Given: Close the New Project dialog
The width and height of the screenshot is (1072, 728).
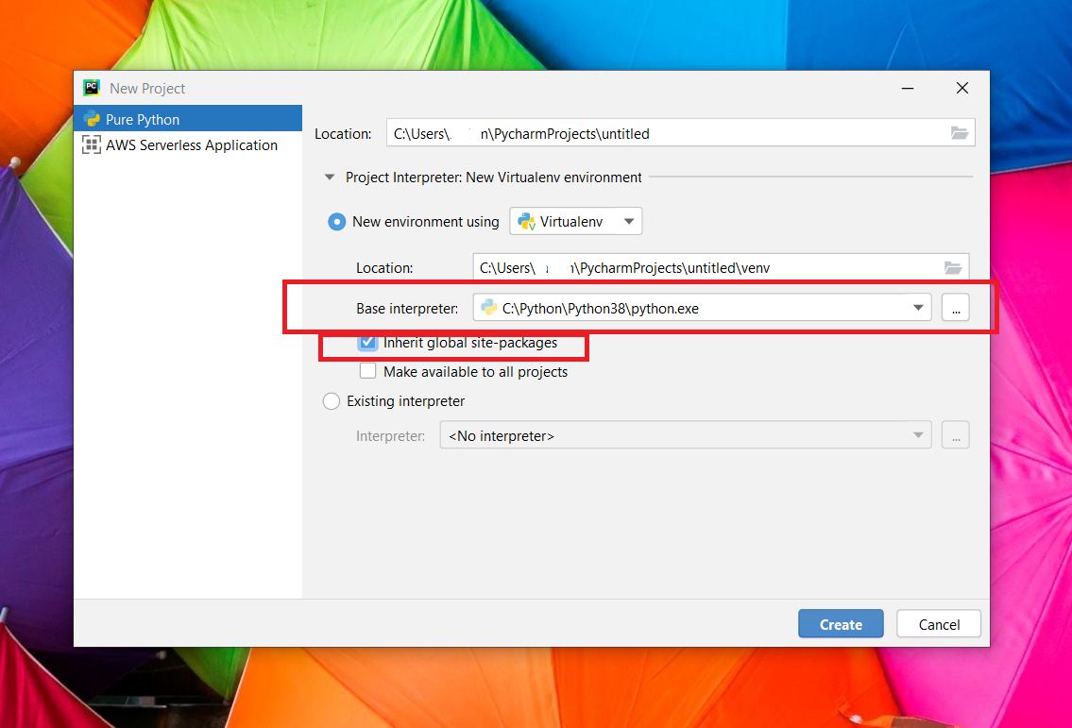Looking at the screenshot, I should 961,88.
